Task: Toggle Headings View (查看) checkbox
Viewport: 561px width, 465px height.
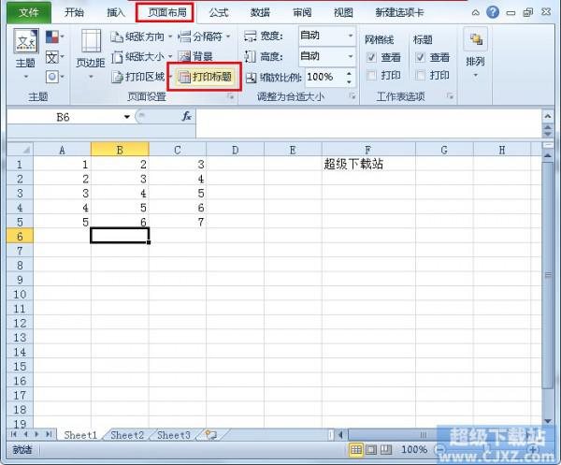Action: [x=420, y=57]
